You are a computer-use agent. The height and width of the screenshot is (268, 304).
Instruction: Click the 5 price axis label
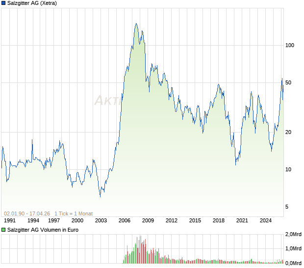point(287,207)
